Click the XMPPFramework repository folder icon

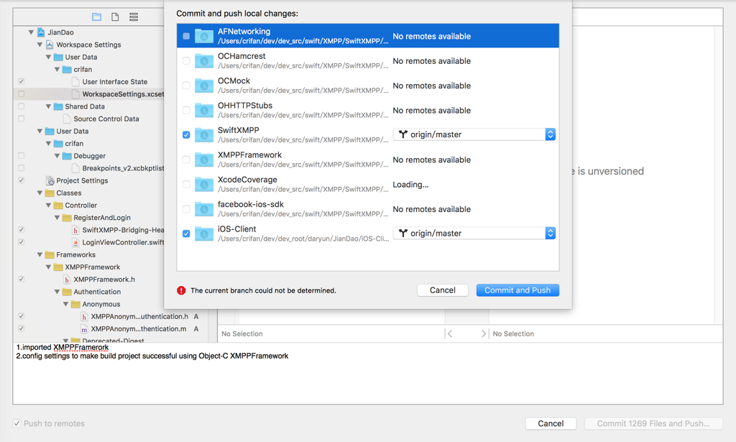tap(204, 160)
